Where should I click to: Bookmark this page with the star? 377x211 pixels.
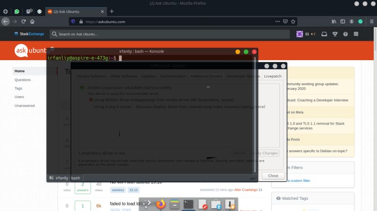[293, 21]
